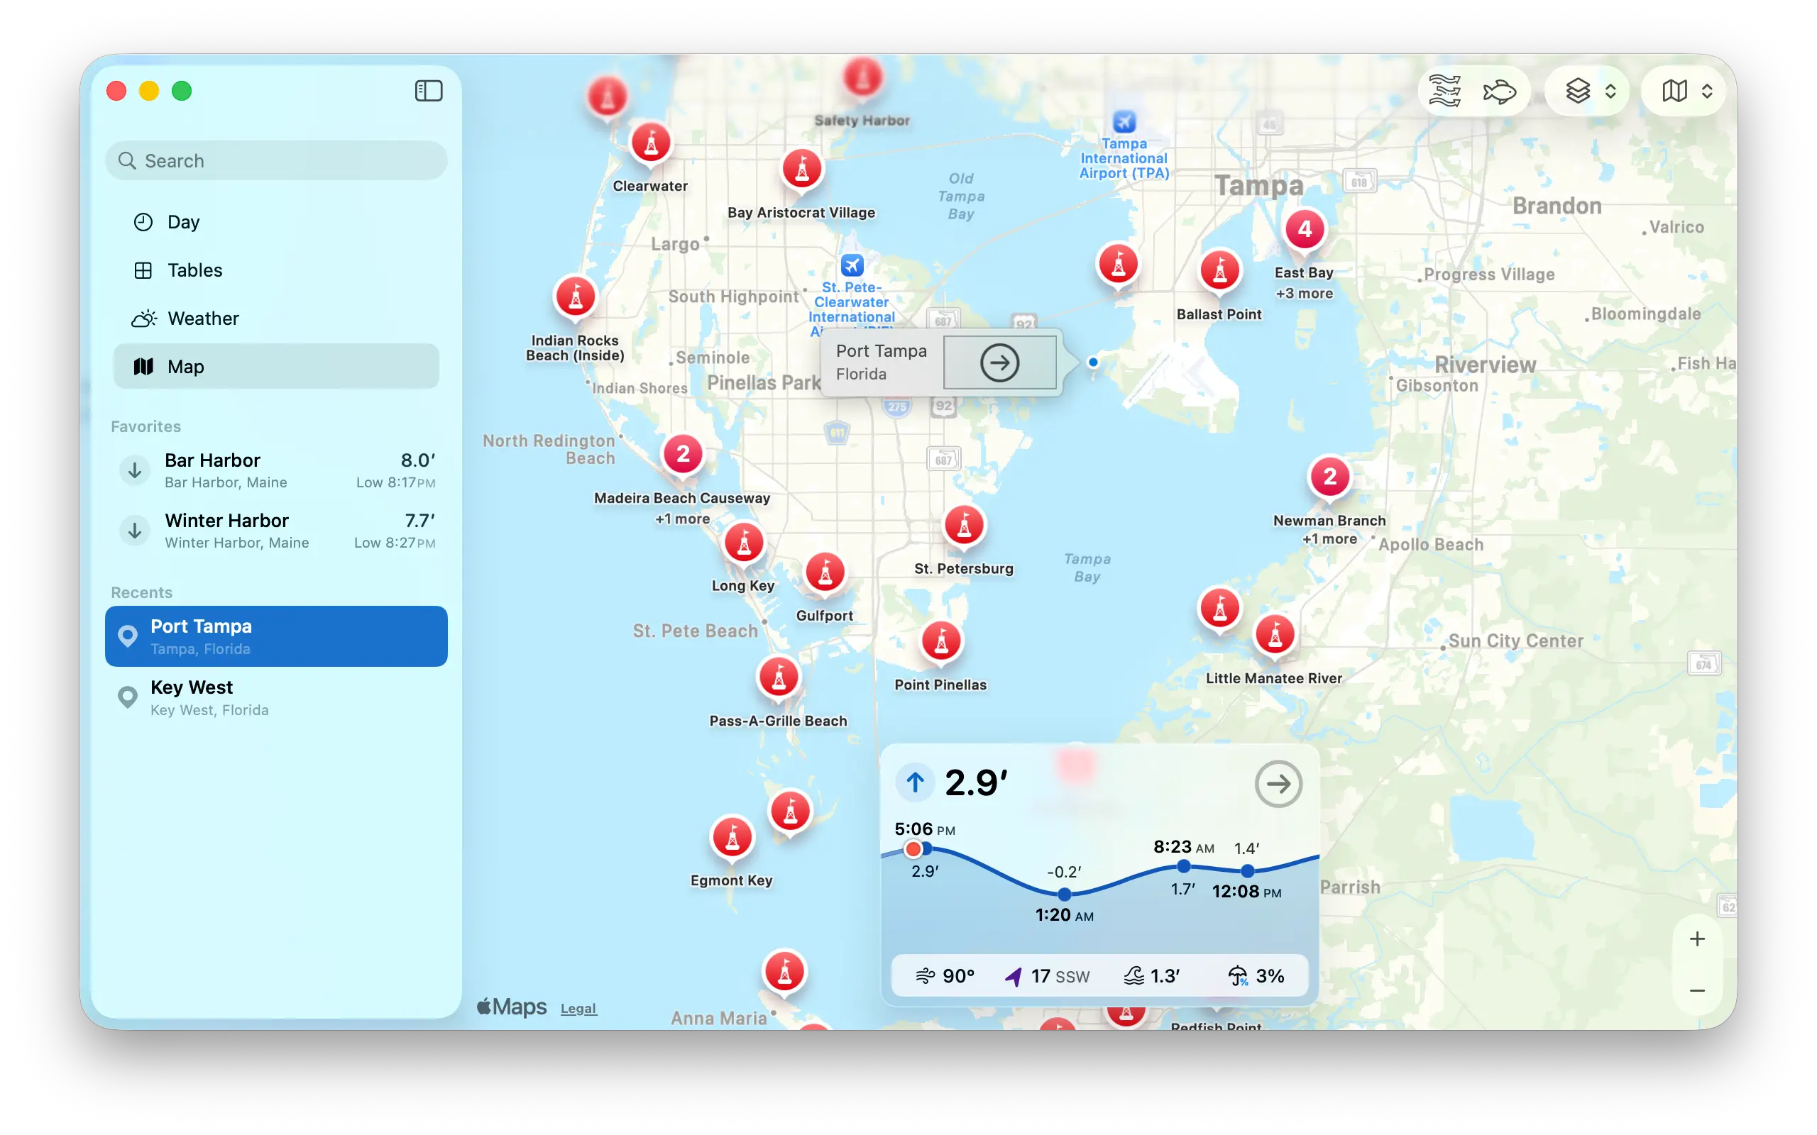This screenshot has width=1817, height=1135.
Task: Click the Tampa International Airport icon
Action: (x=1124, y=121)
